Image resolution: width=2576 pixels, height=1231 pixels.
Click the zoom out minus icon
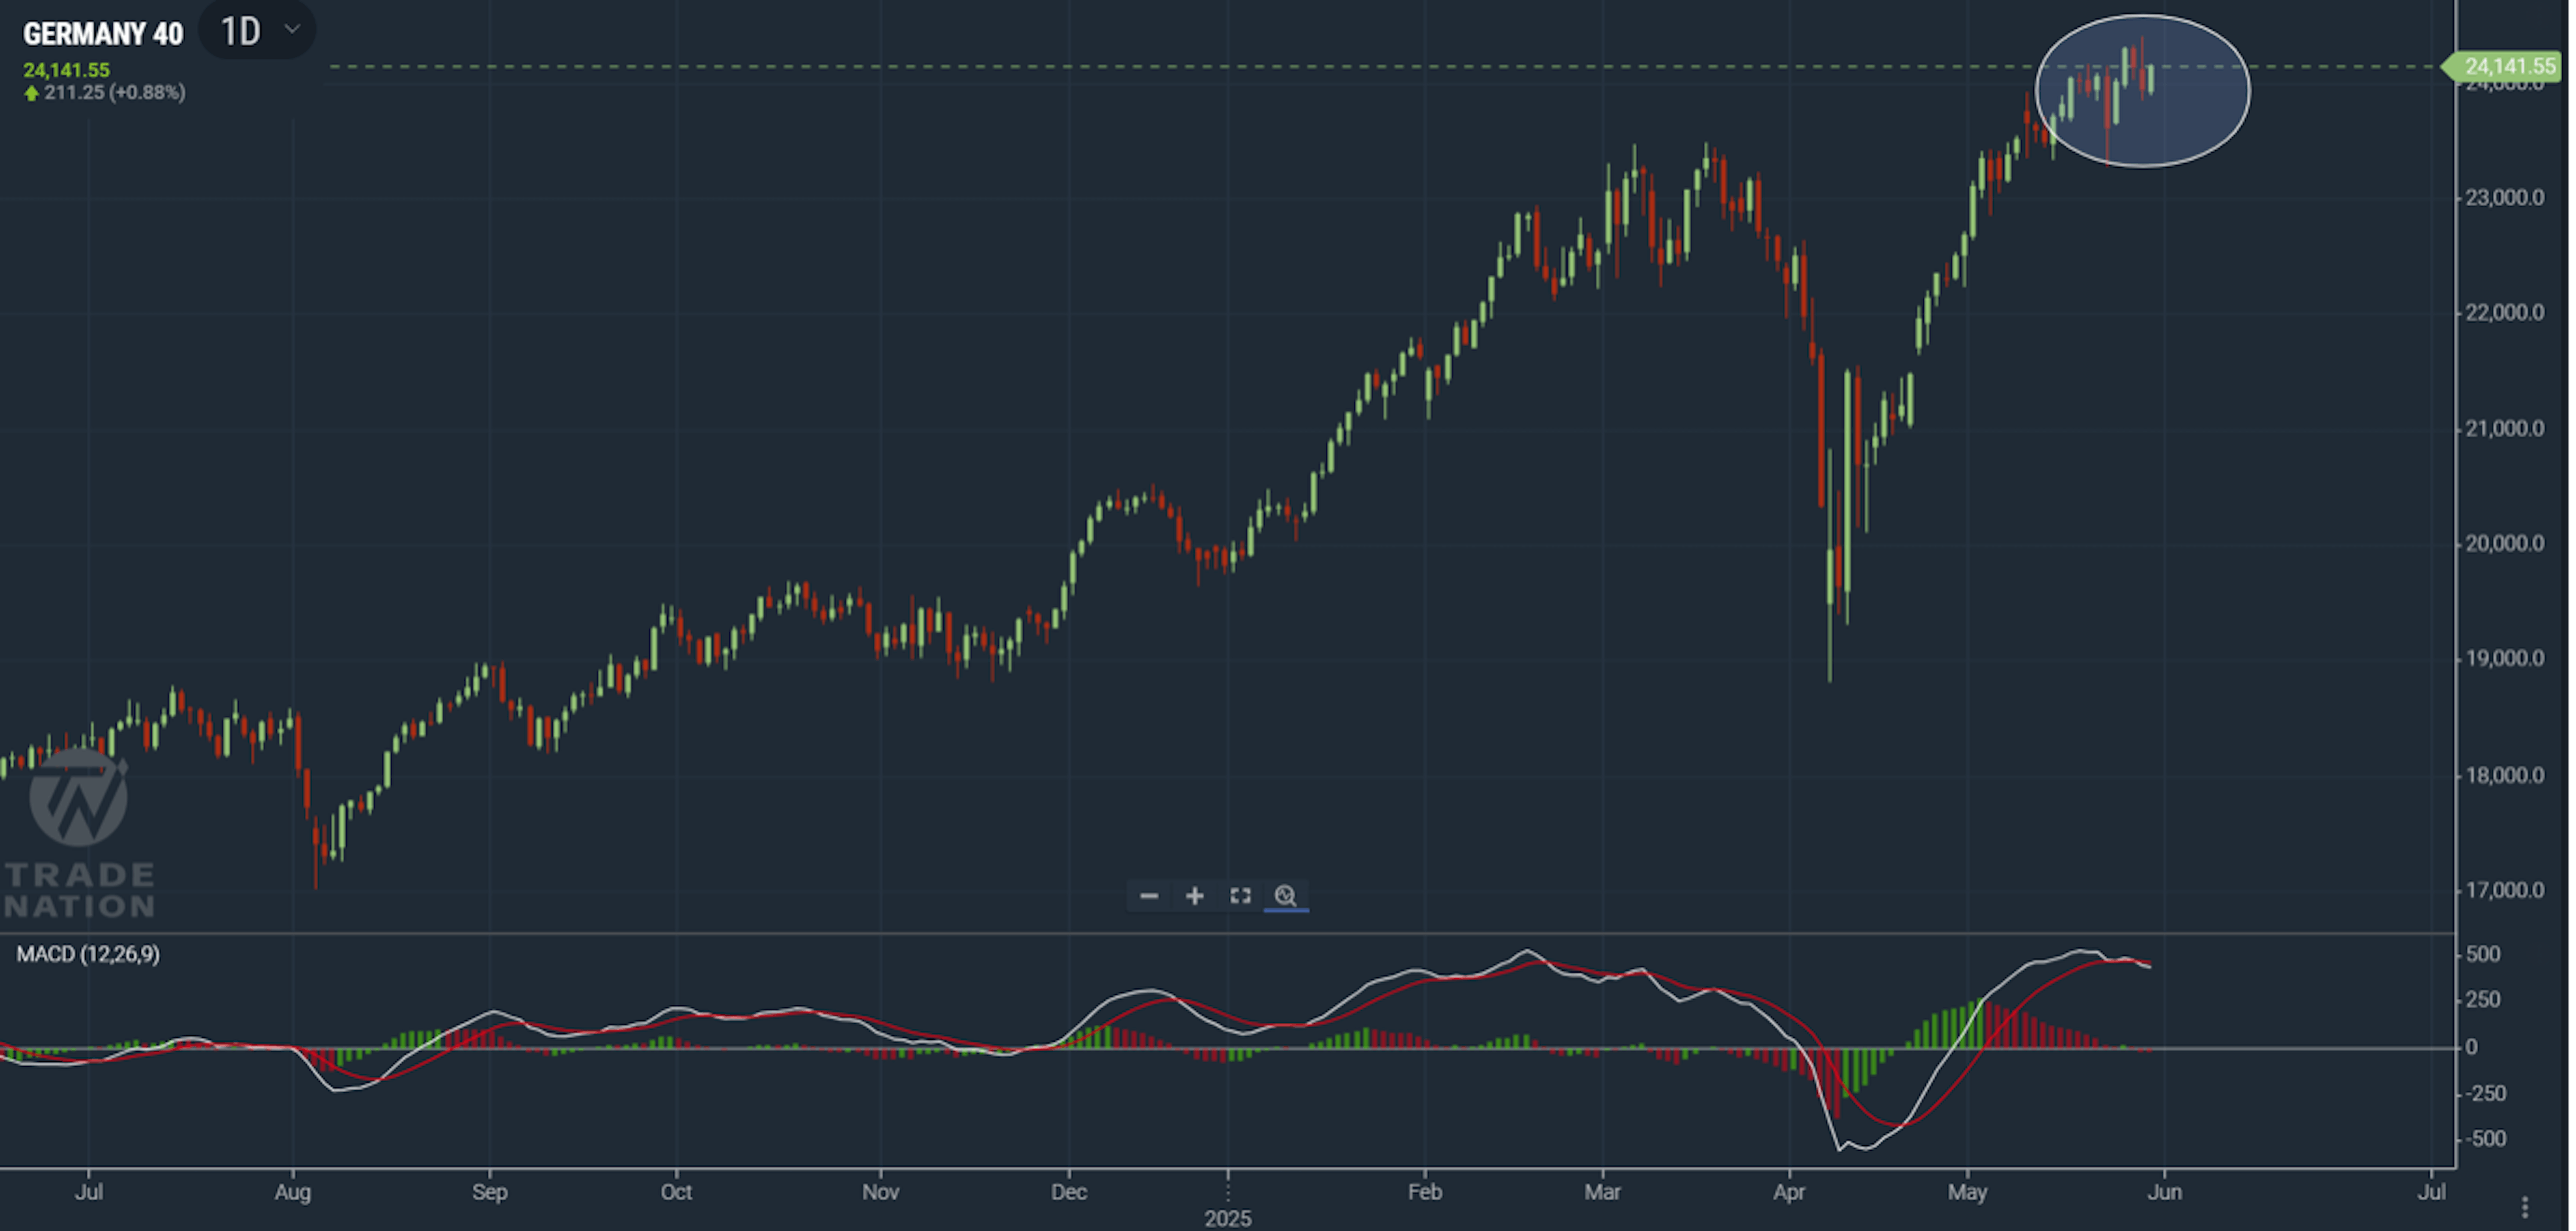coord(1149,896)
